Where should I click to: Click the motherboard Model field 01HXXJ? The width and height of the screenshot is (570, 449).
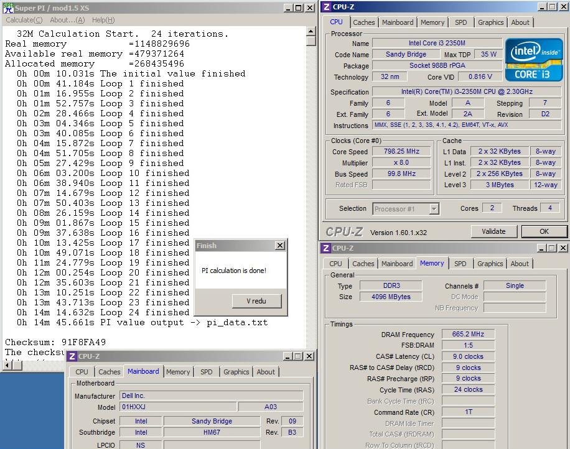(x=178, y=407)
